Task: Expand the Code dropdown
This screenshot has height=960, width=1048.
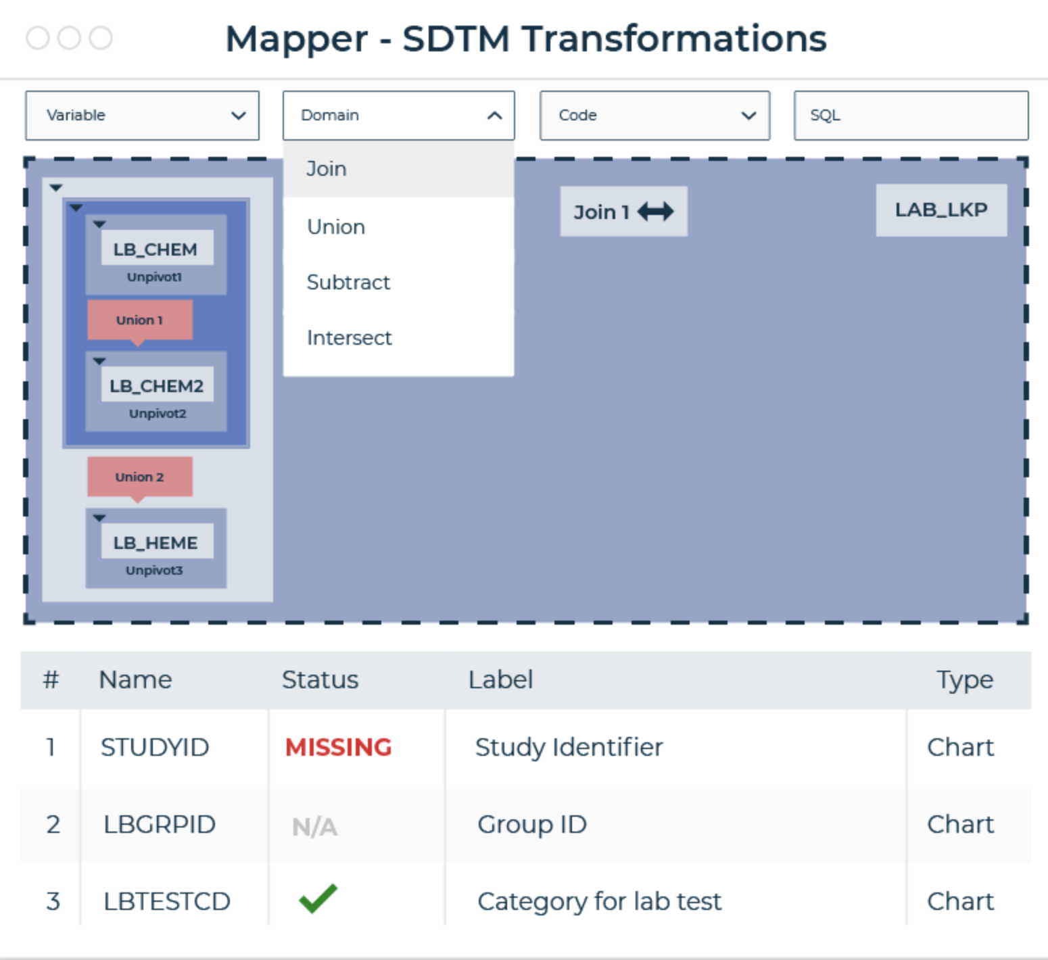Action: [x=654, y=116]
